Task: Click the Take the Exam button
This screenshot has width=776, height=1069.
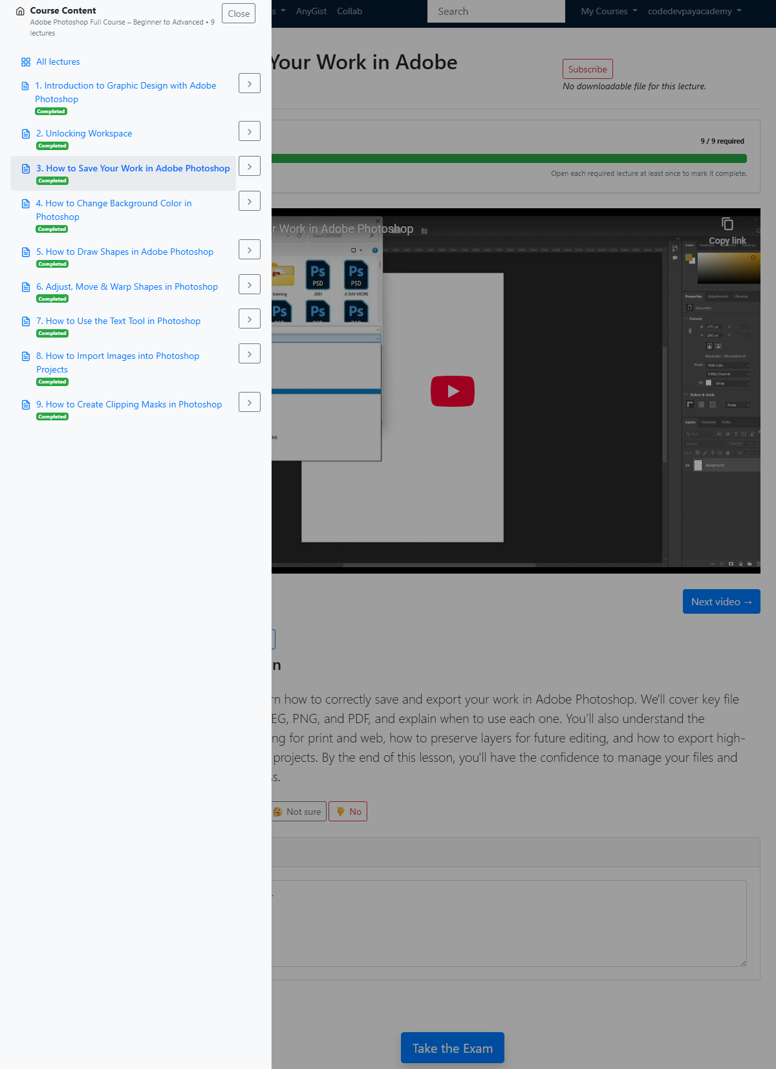Action: tap(453, 1048)
